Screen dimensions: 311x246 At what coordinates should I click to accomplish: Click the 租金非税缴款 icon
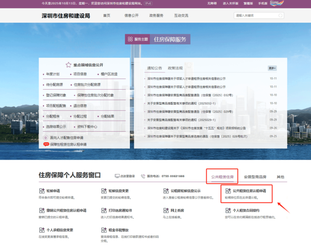pos(103,230)
